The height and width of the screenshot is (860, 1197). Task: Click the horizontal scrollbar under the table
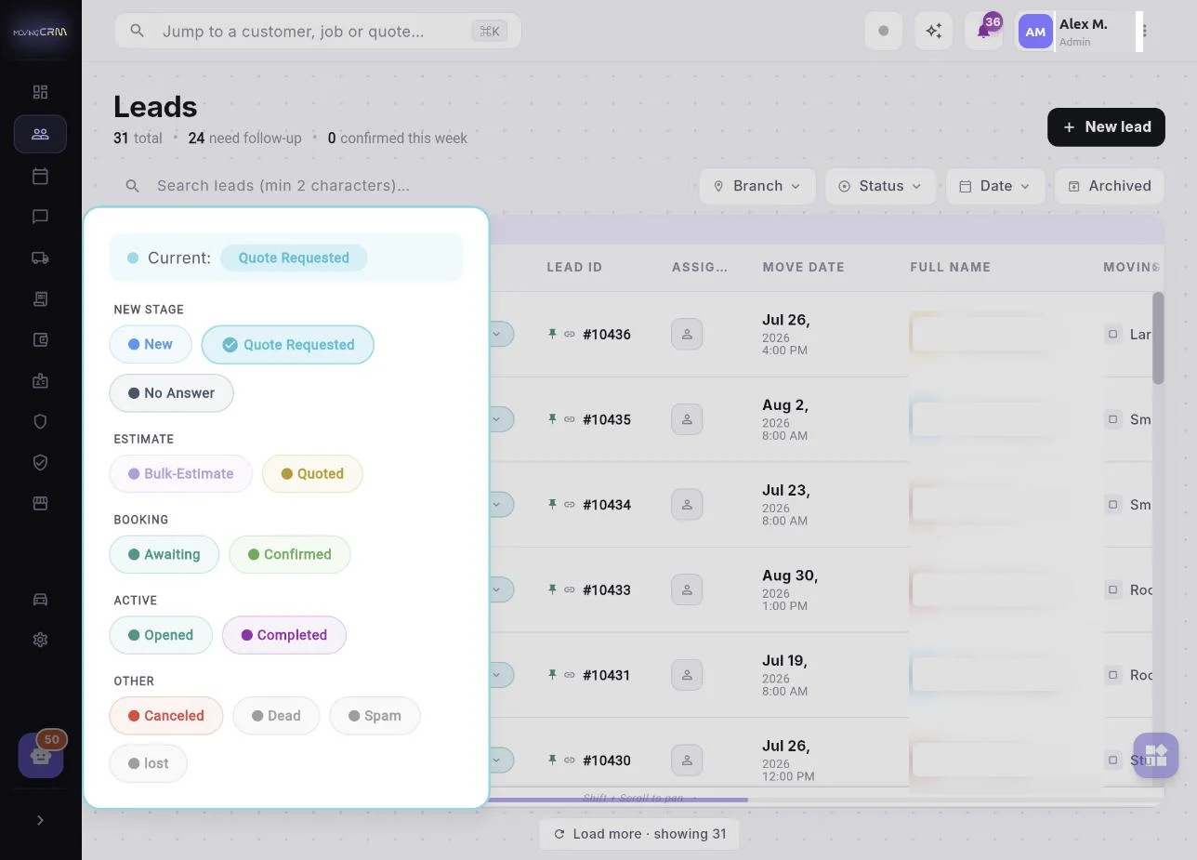[619, 800]
